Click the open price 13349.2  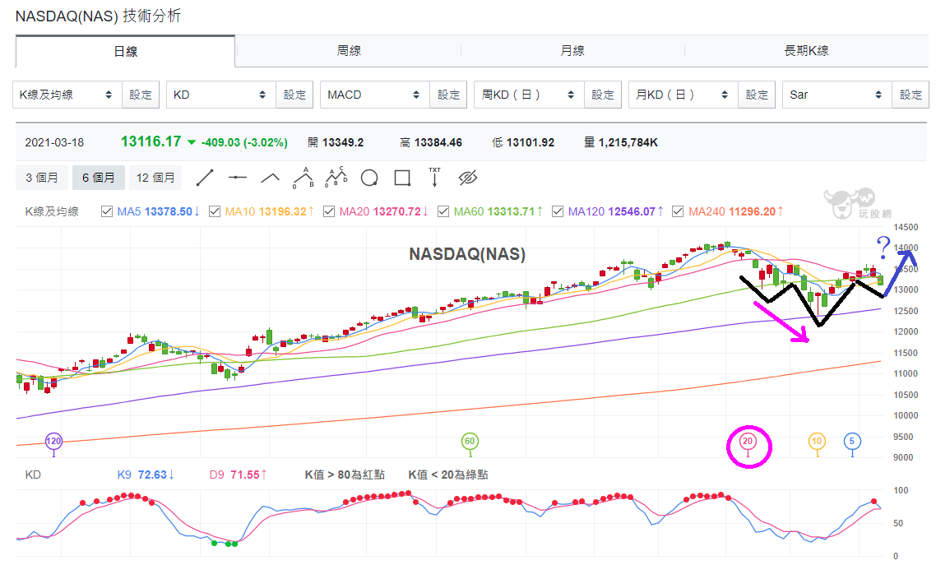click(x=343, y=142)
